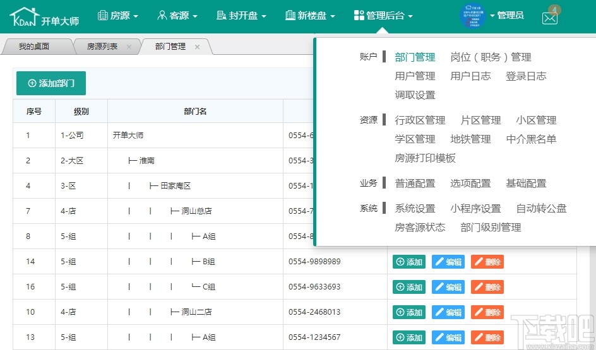Switch to the 我的桌面 tab
The image size is (596, 350).
pyautogui.click(x=34, y=46)
